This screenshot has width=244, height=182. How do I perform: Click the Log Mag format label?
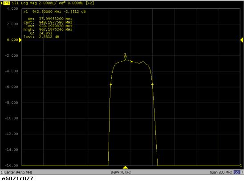coord(29,3)
